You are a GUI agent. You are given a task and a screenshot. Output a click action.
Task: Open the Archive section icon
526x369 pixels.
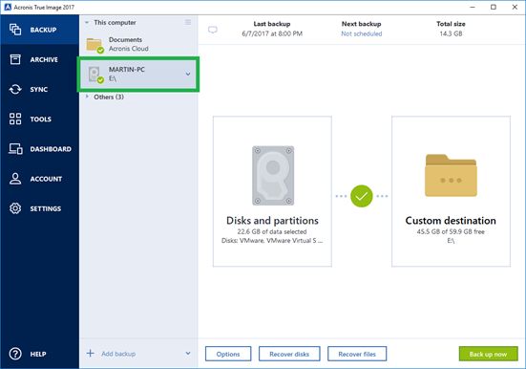[x=15, y=59]
